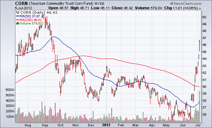Click the 400K volume axis label
The height and width of the screenshot is (128, 212).
pos(10,101)
